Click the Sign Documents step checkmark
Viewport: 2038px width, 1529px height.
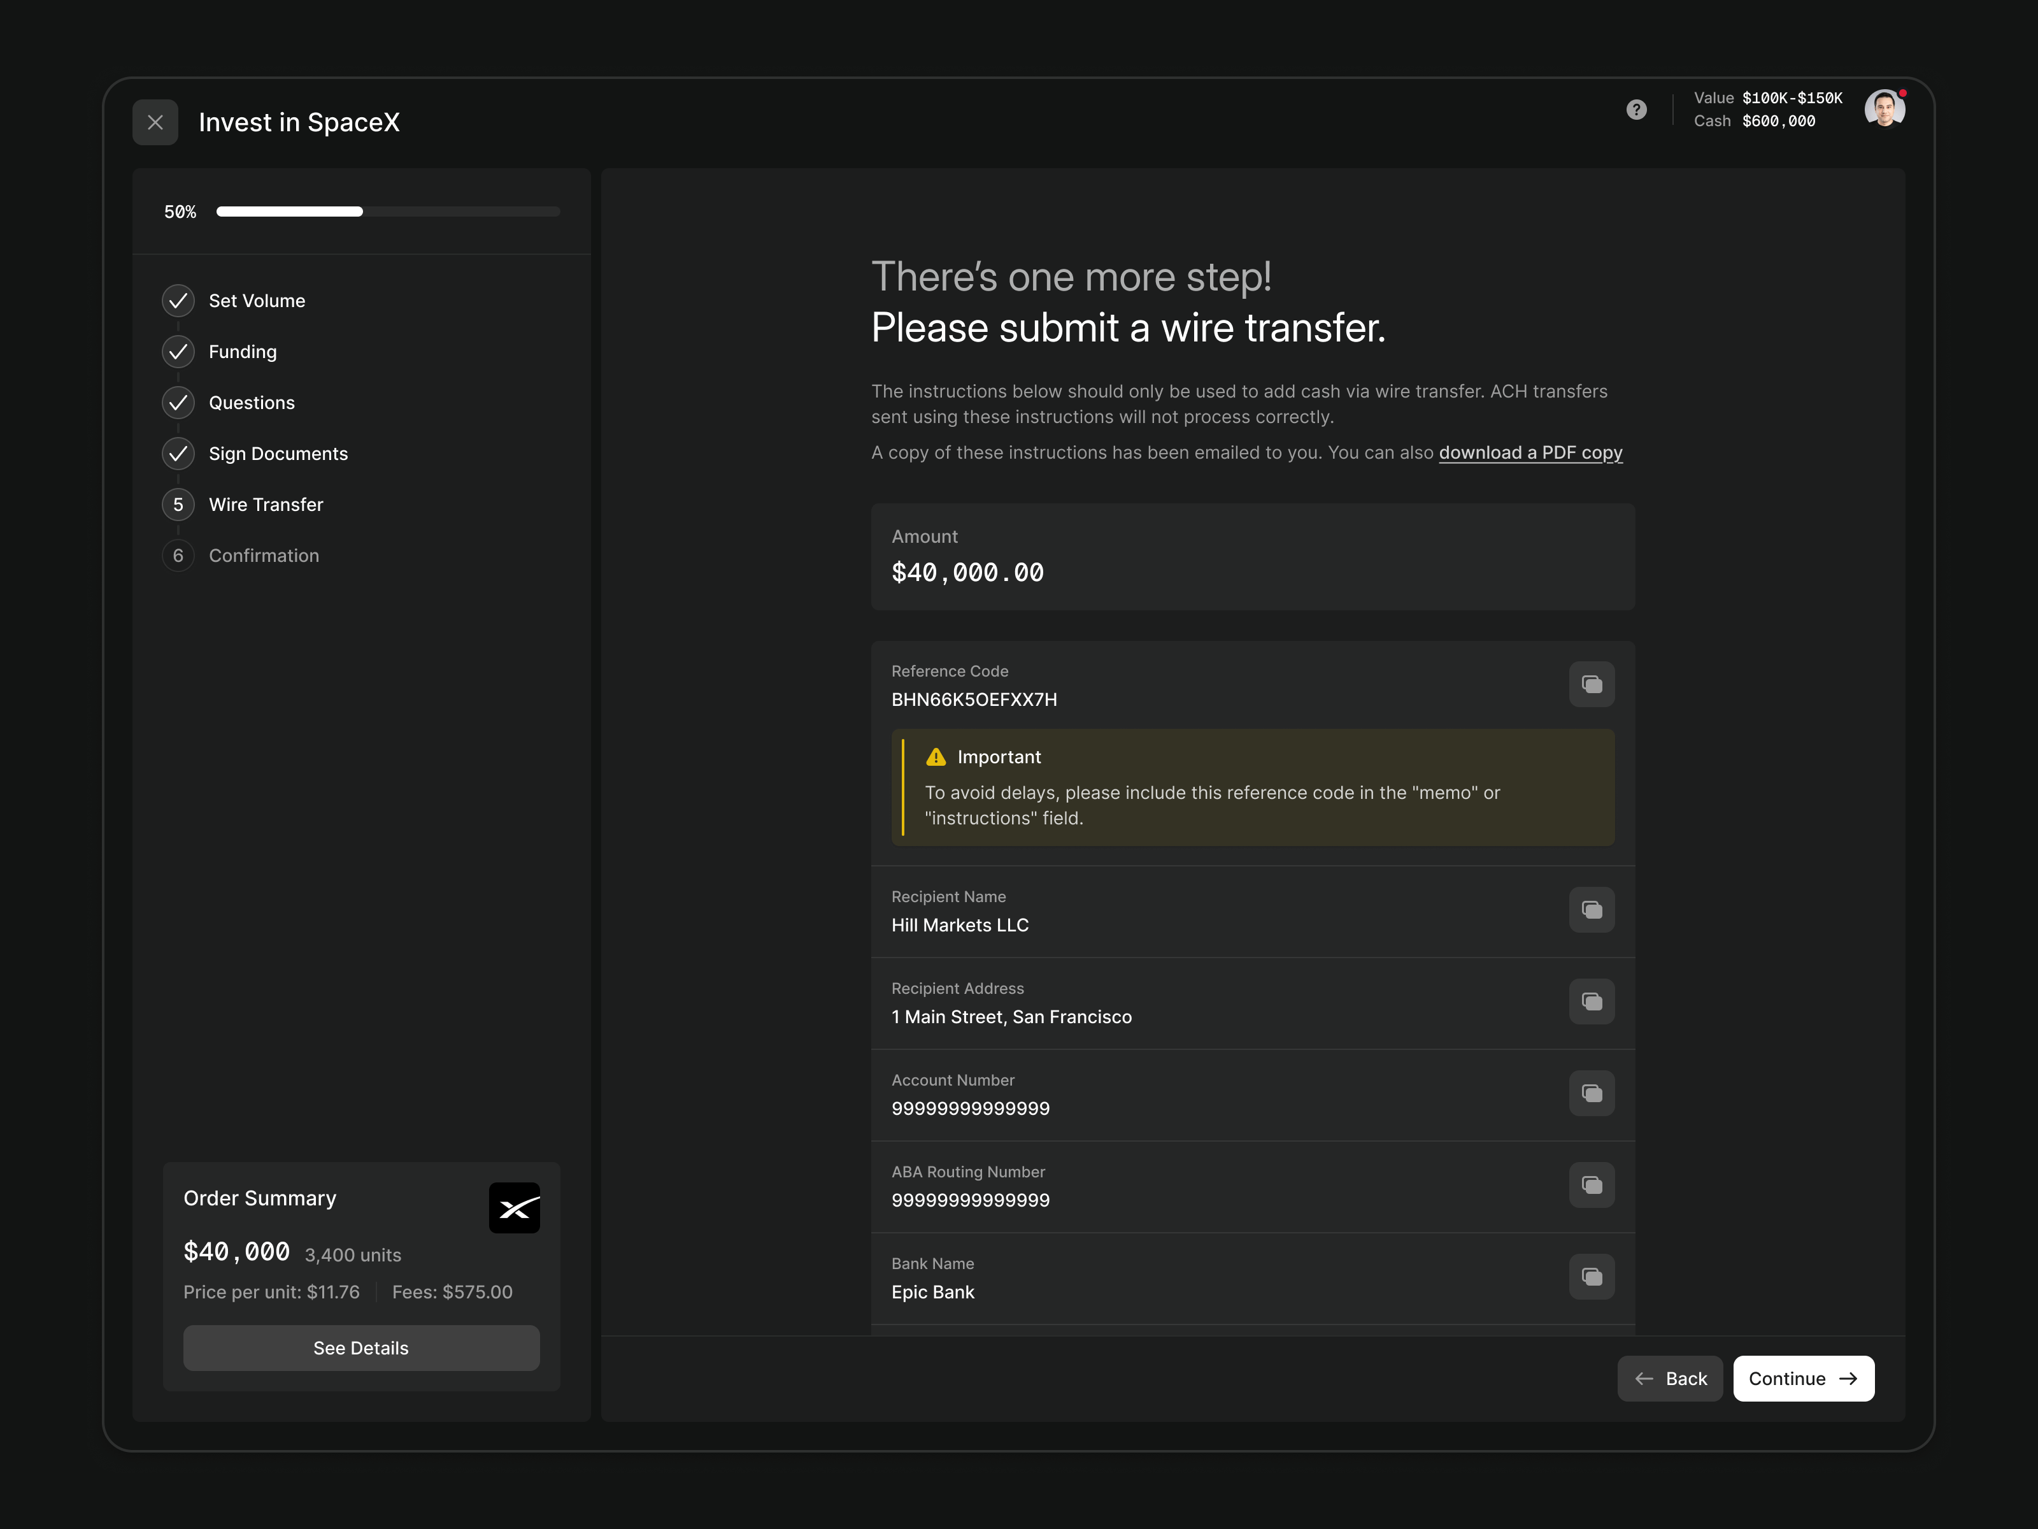pyautogui.click(x=178, y=454)
